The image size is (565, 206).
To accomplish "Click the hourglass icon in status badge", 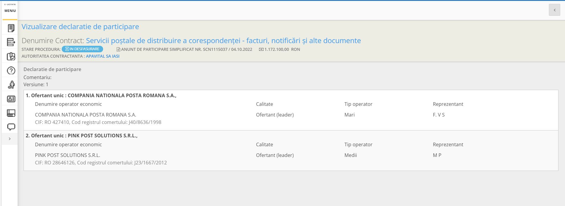I will (67, 49).
